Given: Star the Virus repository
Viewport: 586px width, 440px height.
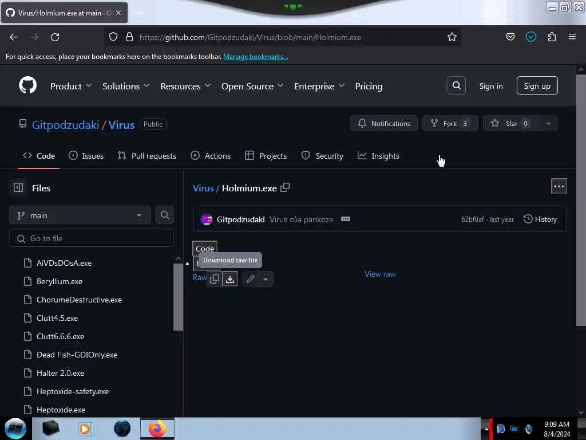Looking at the screenshot, I should [511, 124].
